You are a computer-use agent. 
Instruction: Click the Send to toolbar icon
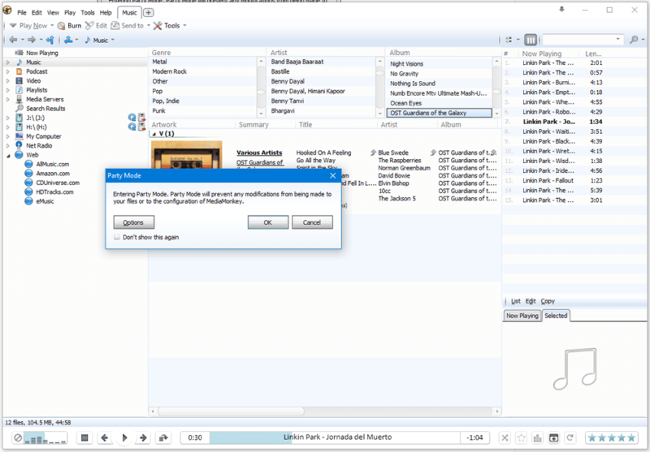click(115, 26)
